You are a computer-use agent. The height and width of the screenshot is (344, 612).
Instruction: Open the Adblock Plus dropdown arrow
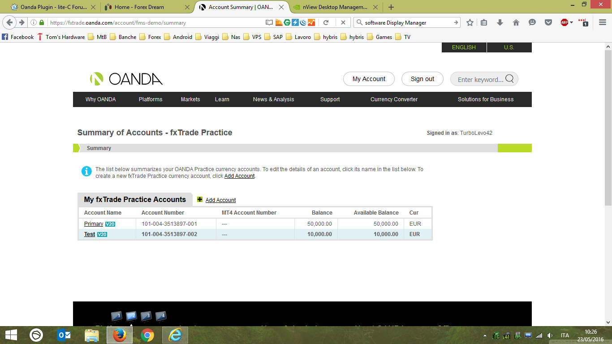click(572, 22)
